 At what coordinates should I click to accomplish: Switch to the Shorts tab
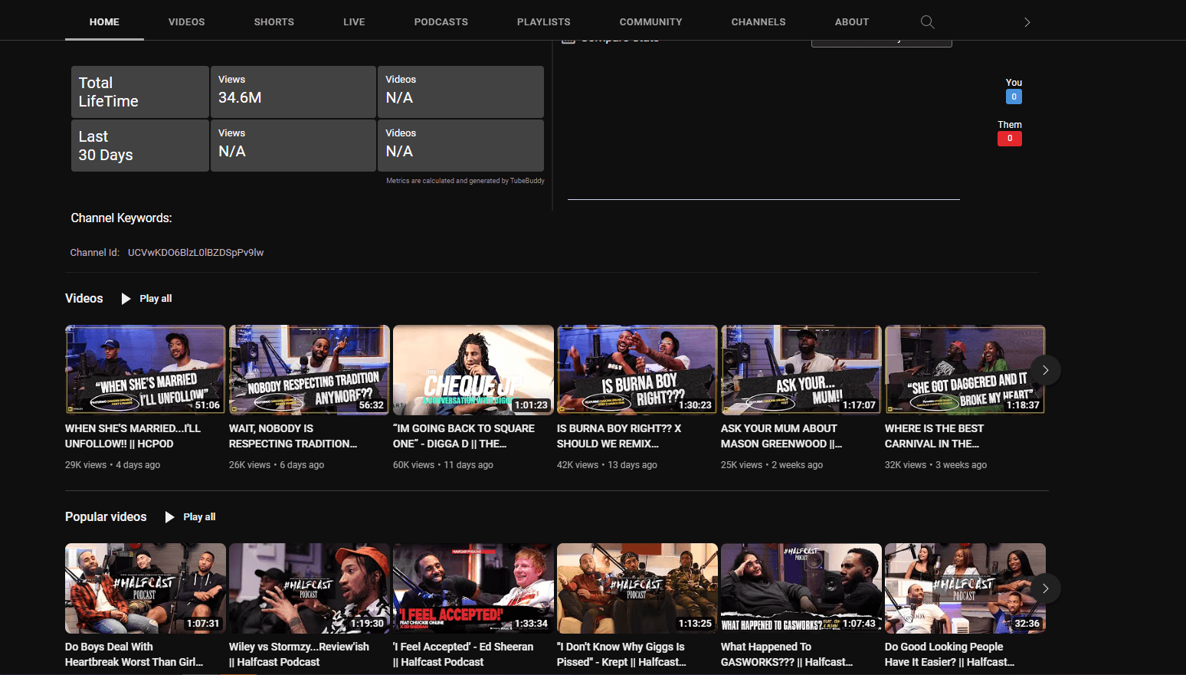pyautogui.click(x=274, y=22)
